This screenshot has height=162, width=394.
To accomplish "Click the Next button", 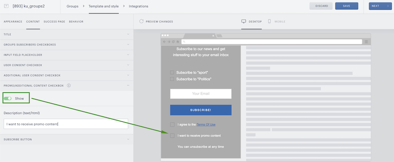I will click(x=380, y=6).
